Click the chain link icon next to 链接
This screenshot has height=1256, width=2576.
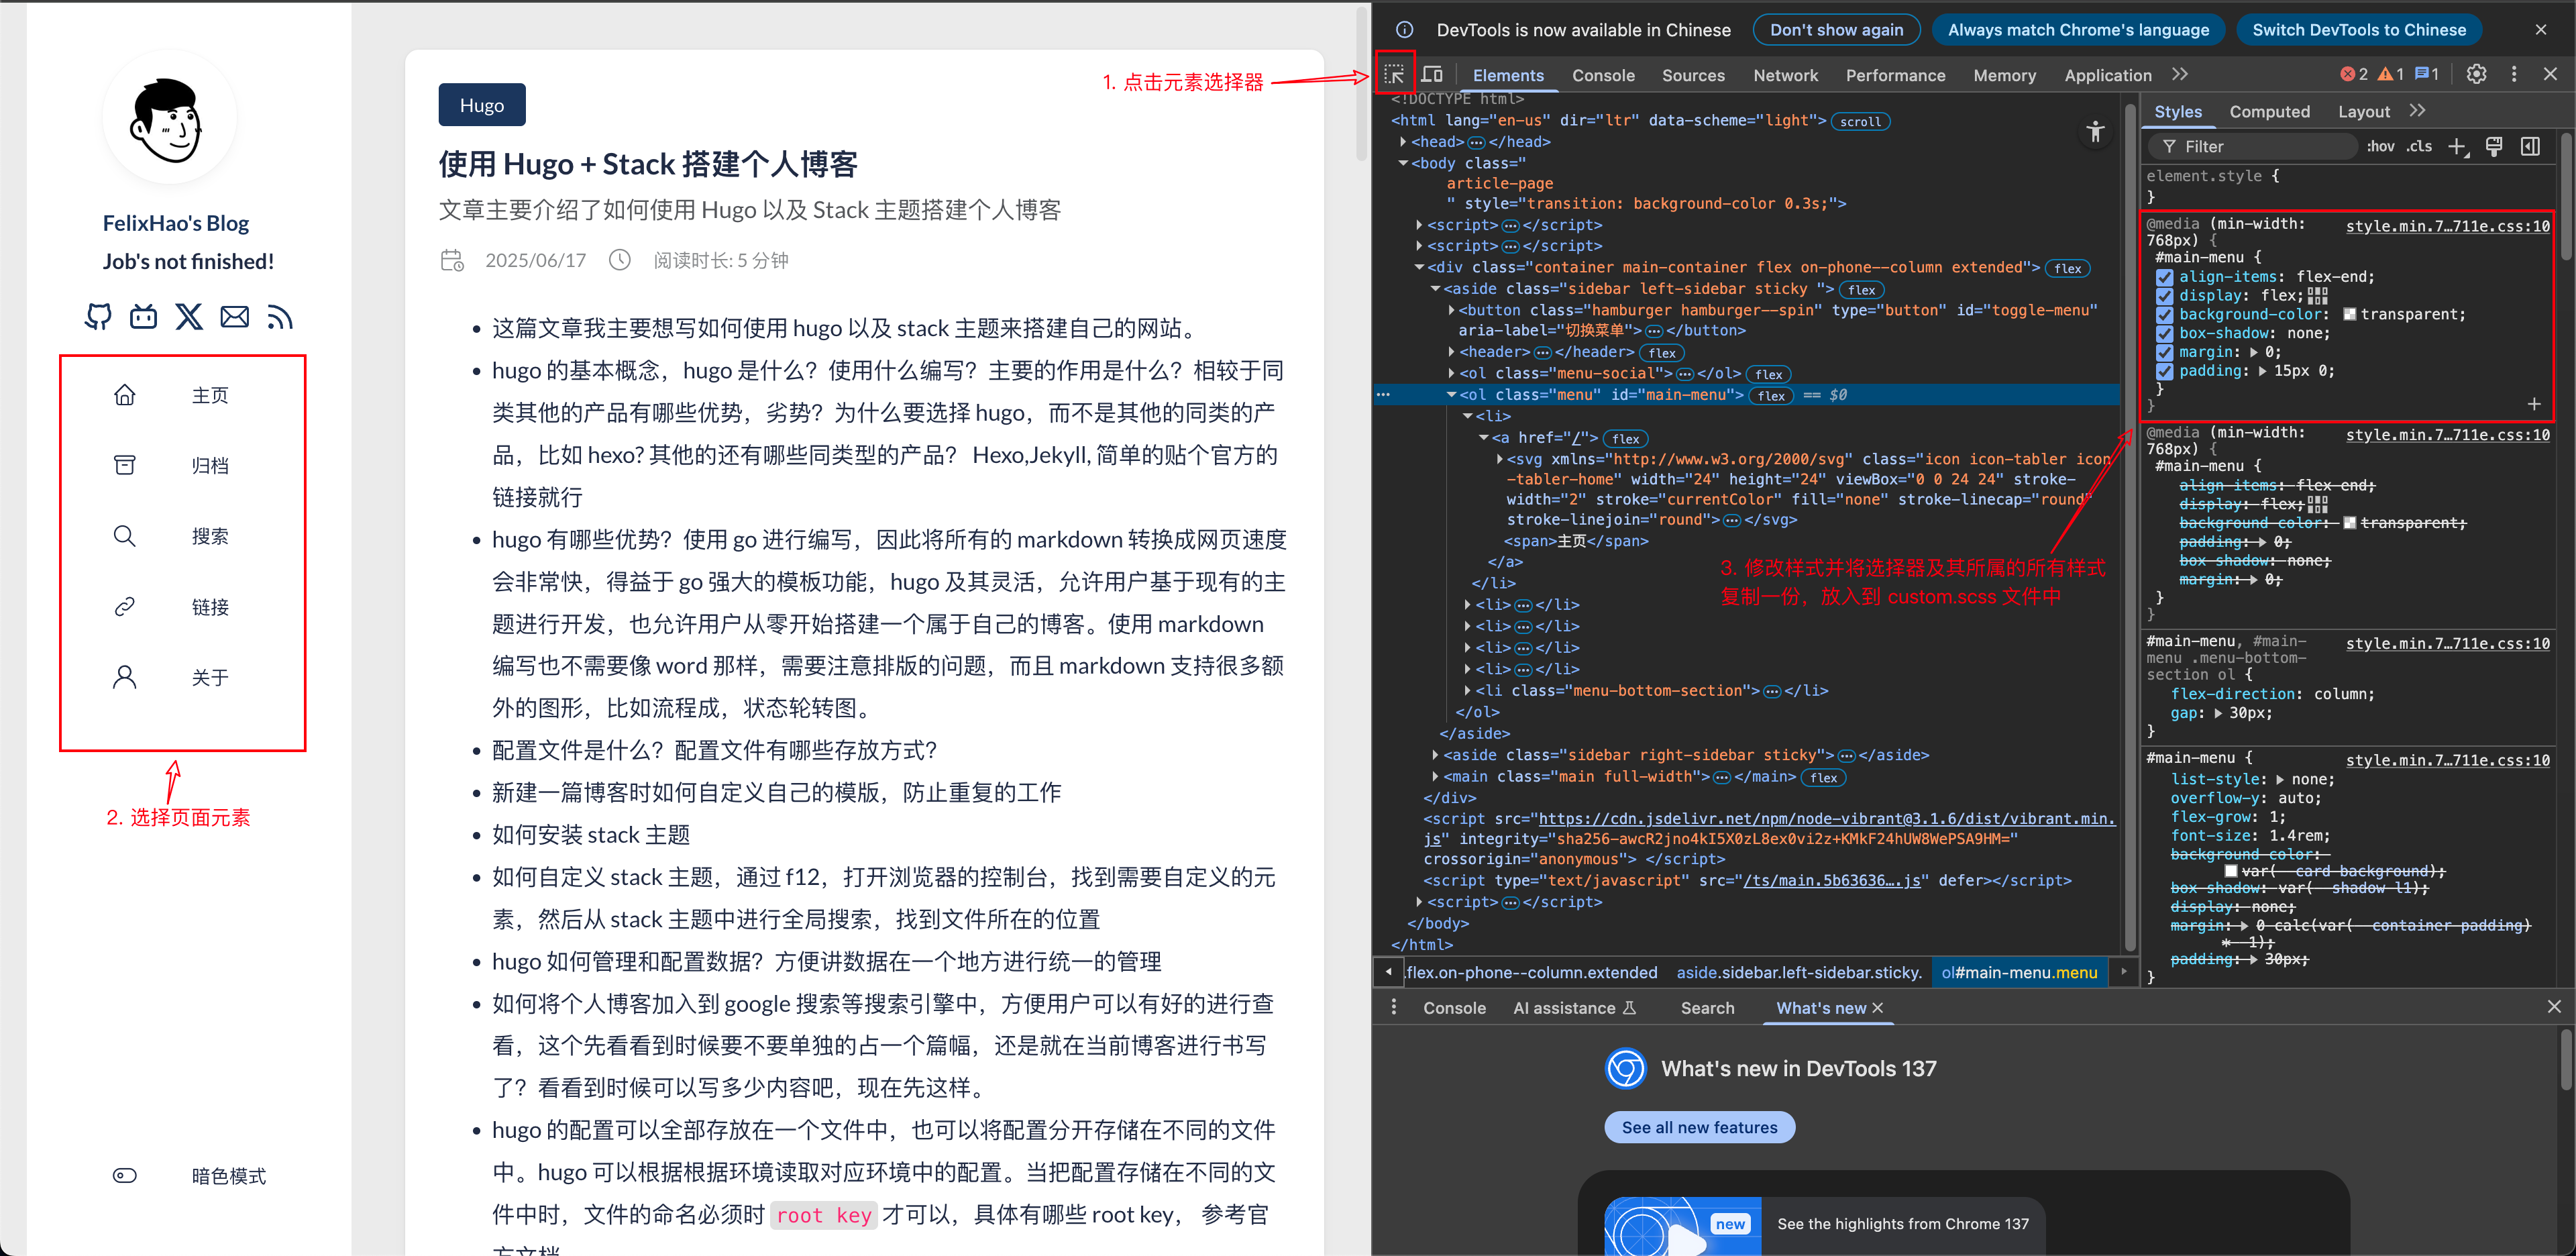click(124, 607)
